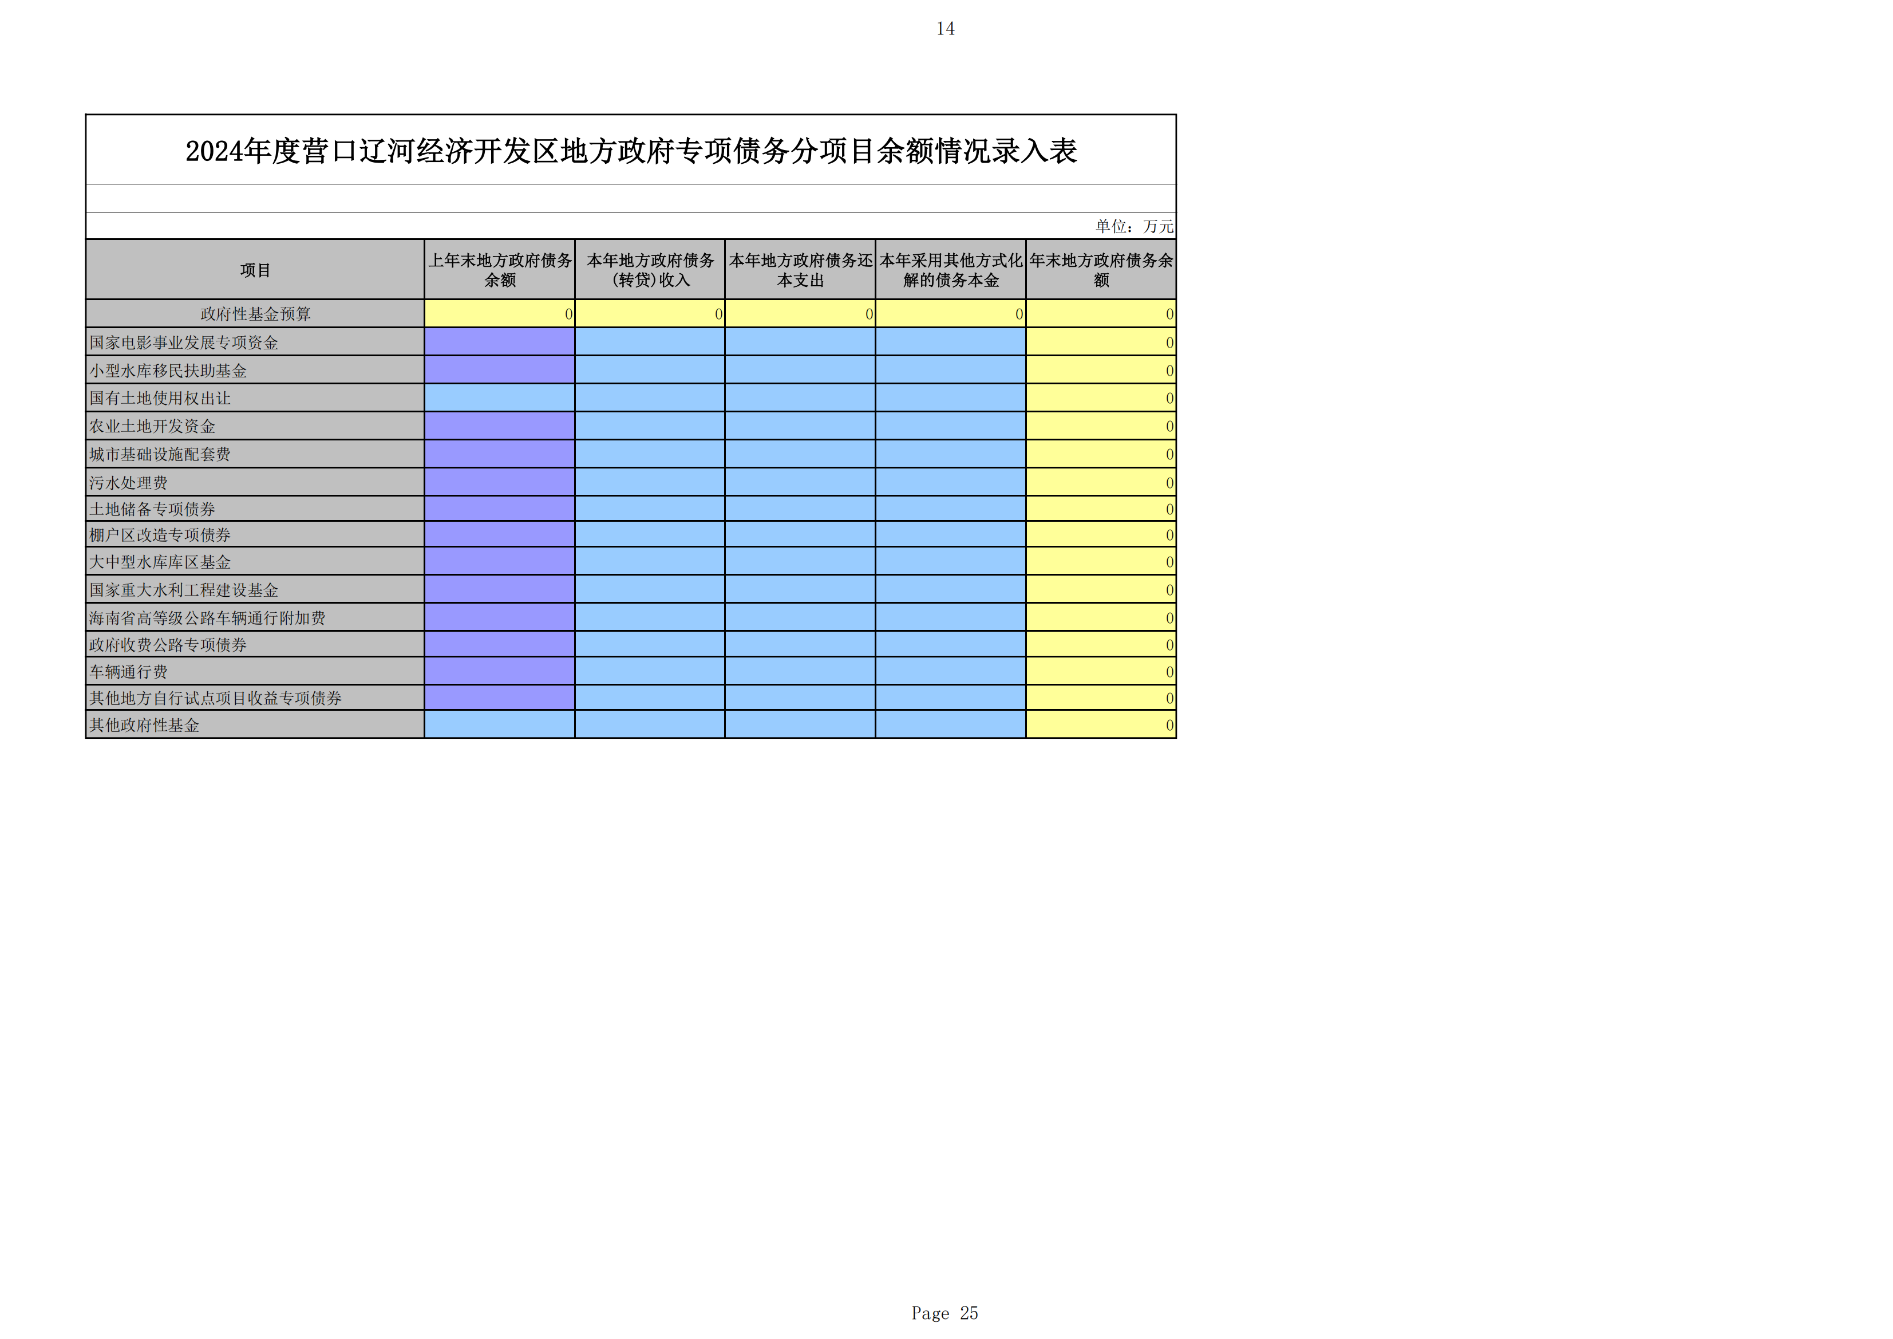This screenshot has height=1339, width=1893.
Task: Click the 其他地方自行试点项目收益专项债券 row label
Action: point(256,698)
